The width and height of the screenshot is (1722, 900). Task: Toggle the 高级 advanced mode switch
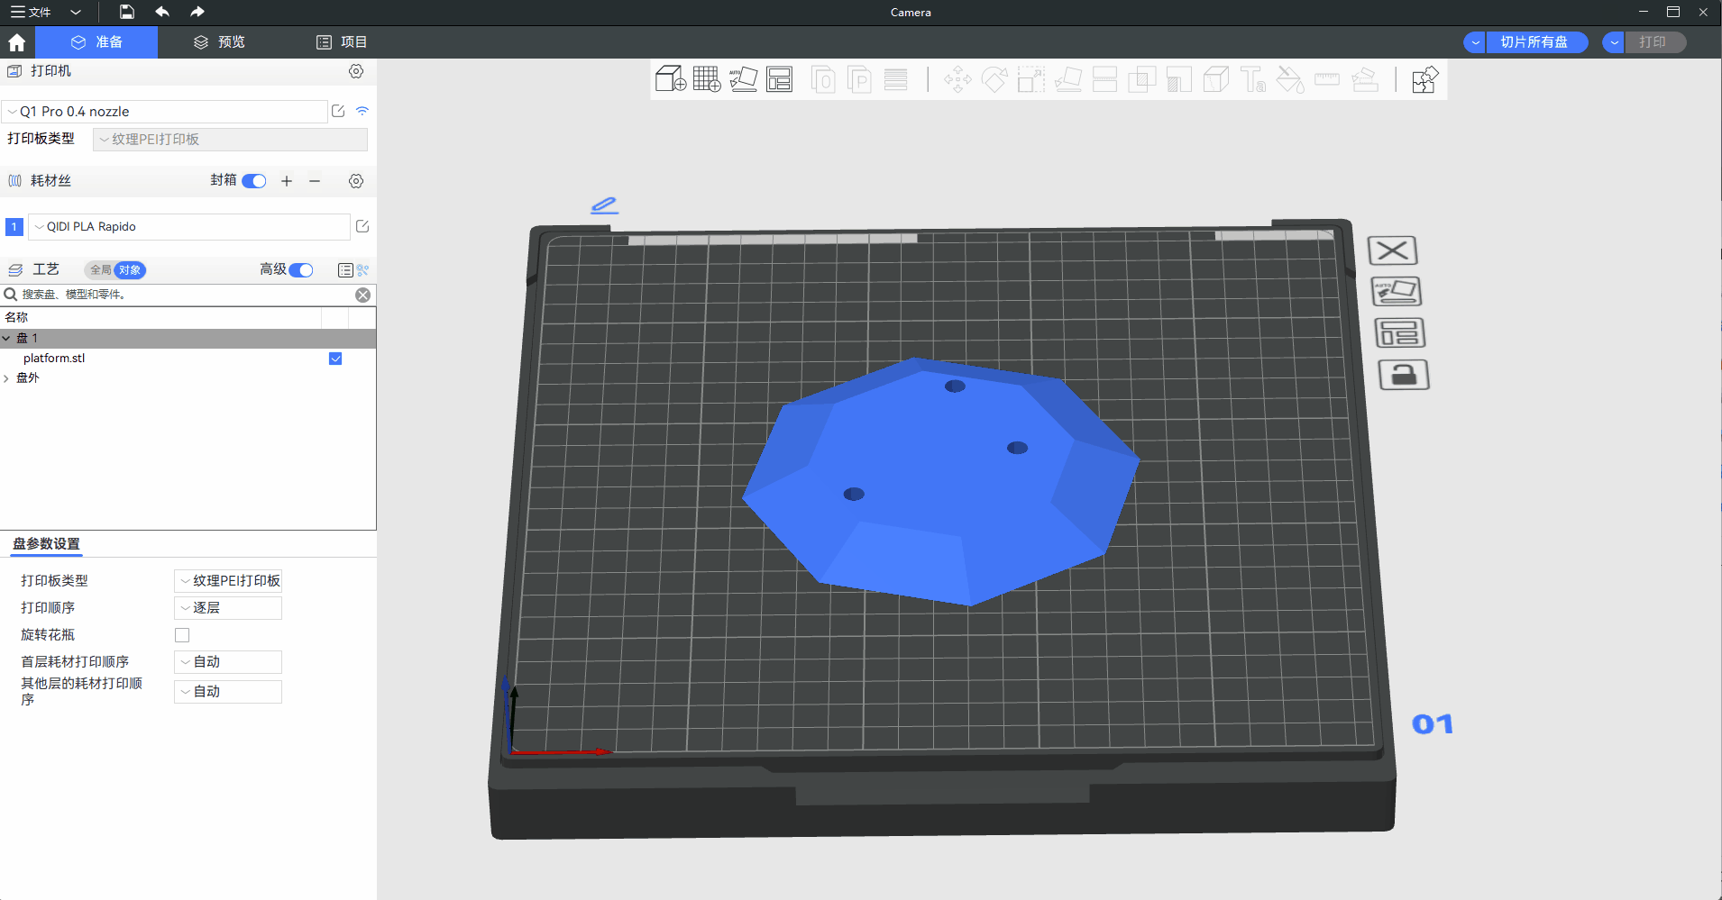pos(301,270)
